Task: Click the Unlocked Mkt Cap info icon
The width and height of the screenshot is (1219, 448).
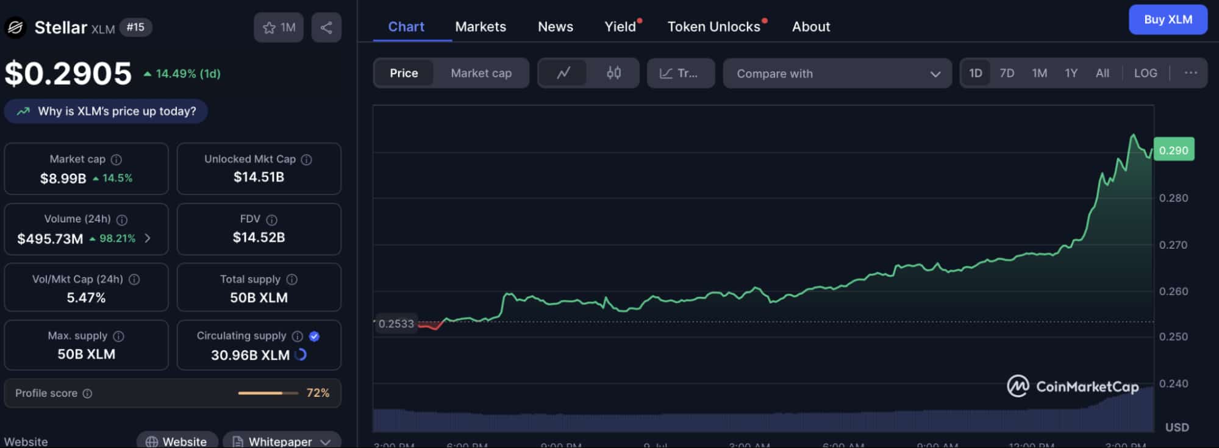Action: (x=307, y=160)
